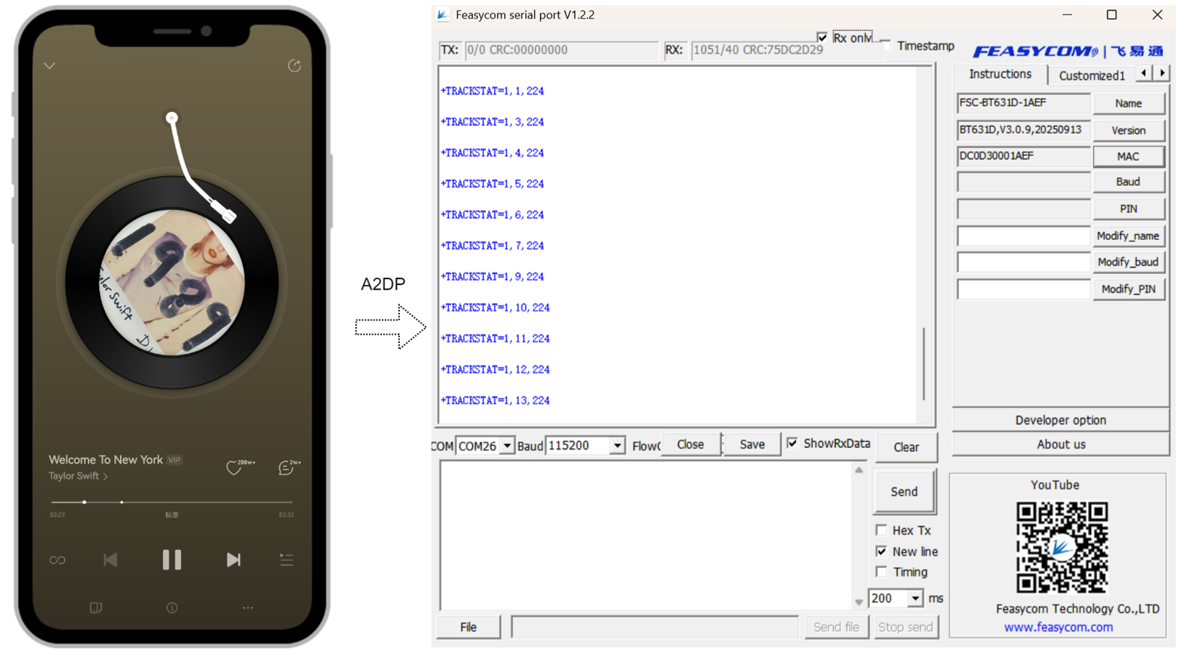Collapse the player with the down chevron
1184x655 pixels.
point(50,66)
